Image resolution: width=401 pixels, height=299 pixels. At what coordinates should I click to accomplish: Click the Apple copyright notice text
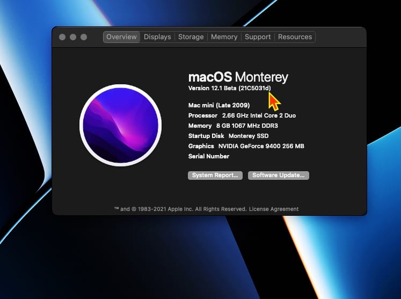click(x=180, y=209)
